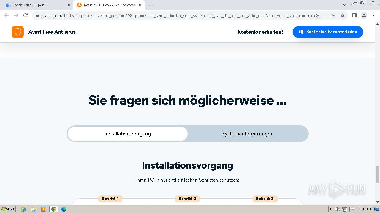Click the network tray icon
Viewport: 380px width, 213px height.
345,209
